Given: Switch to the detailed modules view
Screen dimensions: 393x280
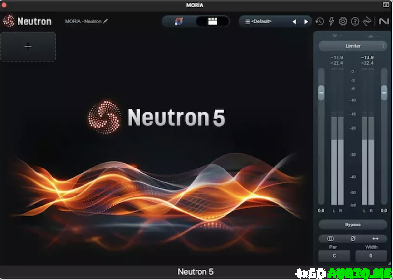Looking at the screenshot, I should click(212, 21).
